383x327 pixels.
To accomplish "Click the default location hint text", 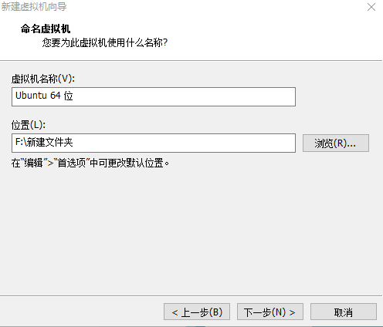I will pyautogui.click(x=90, y=163).
